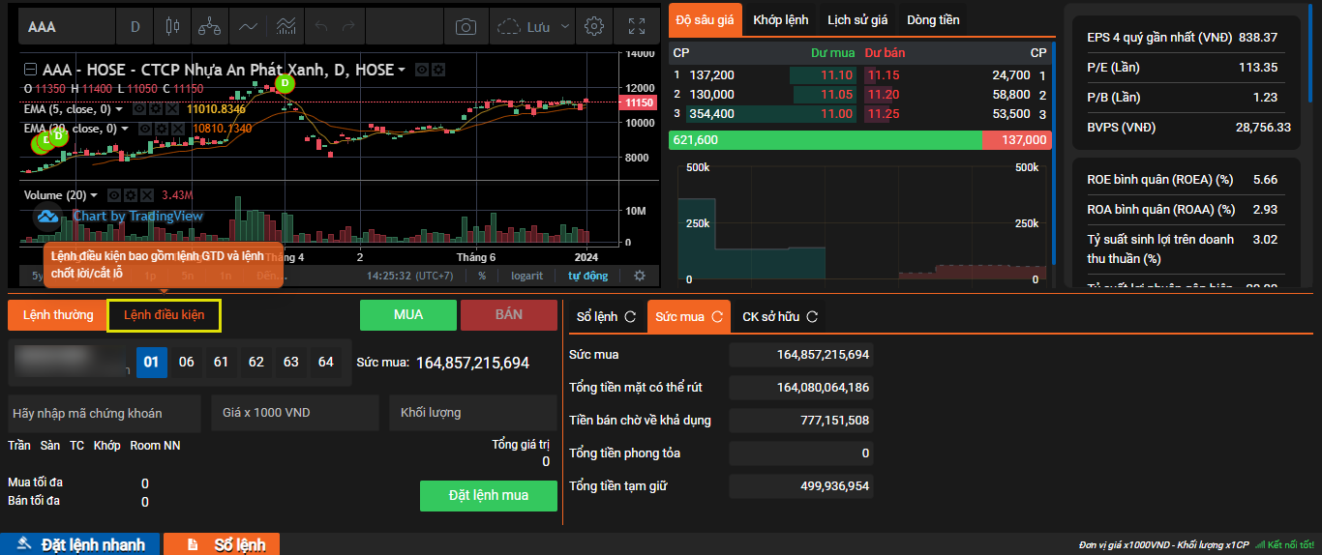Toggle percent scale % button

(x=482, y=276)
